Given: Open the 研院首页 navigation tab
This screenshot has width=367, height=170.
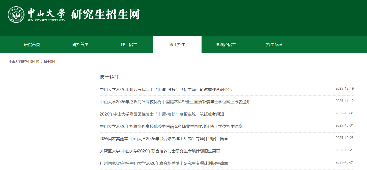Looking at the screenshot, I should 32,45.
